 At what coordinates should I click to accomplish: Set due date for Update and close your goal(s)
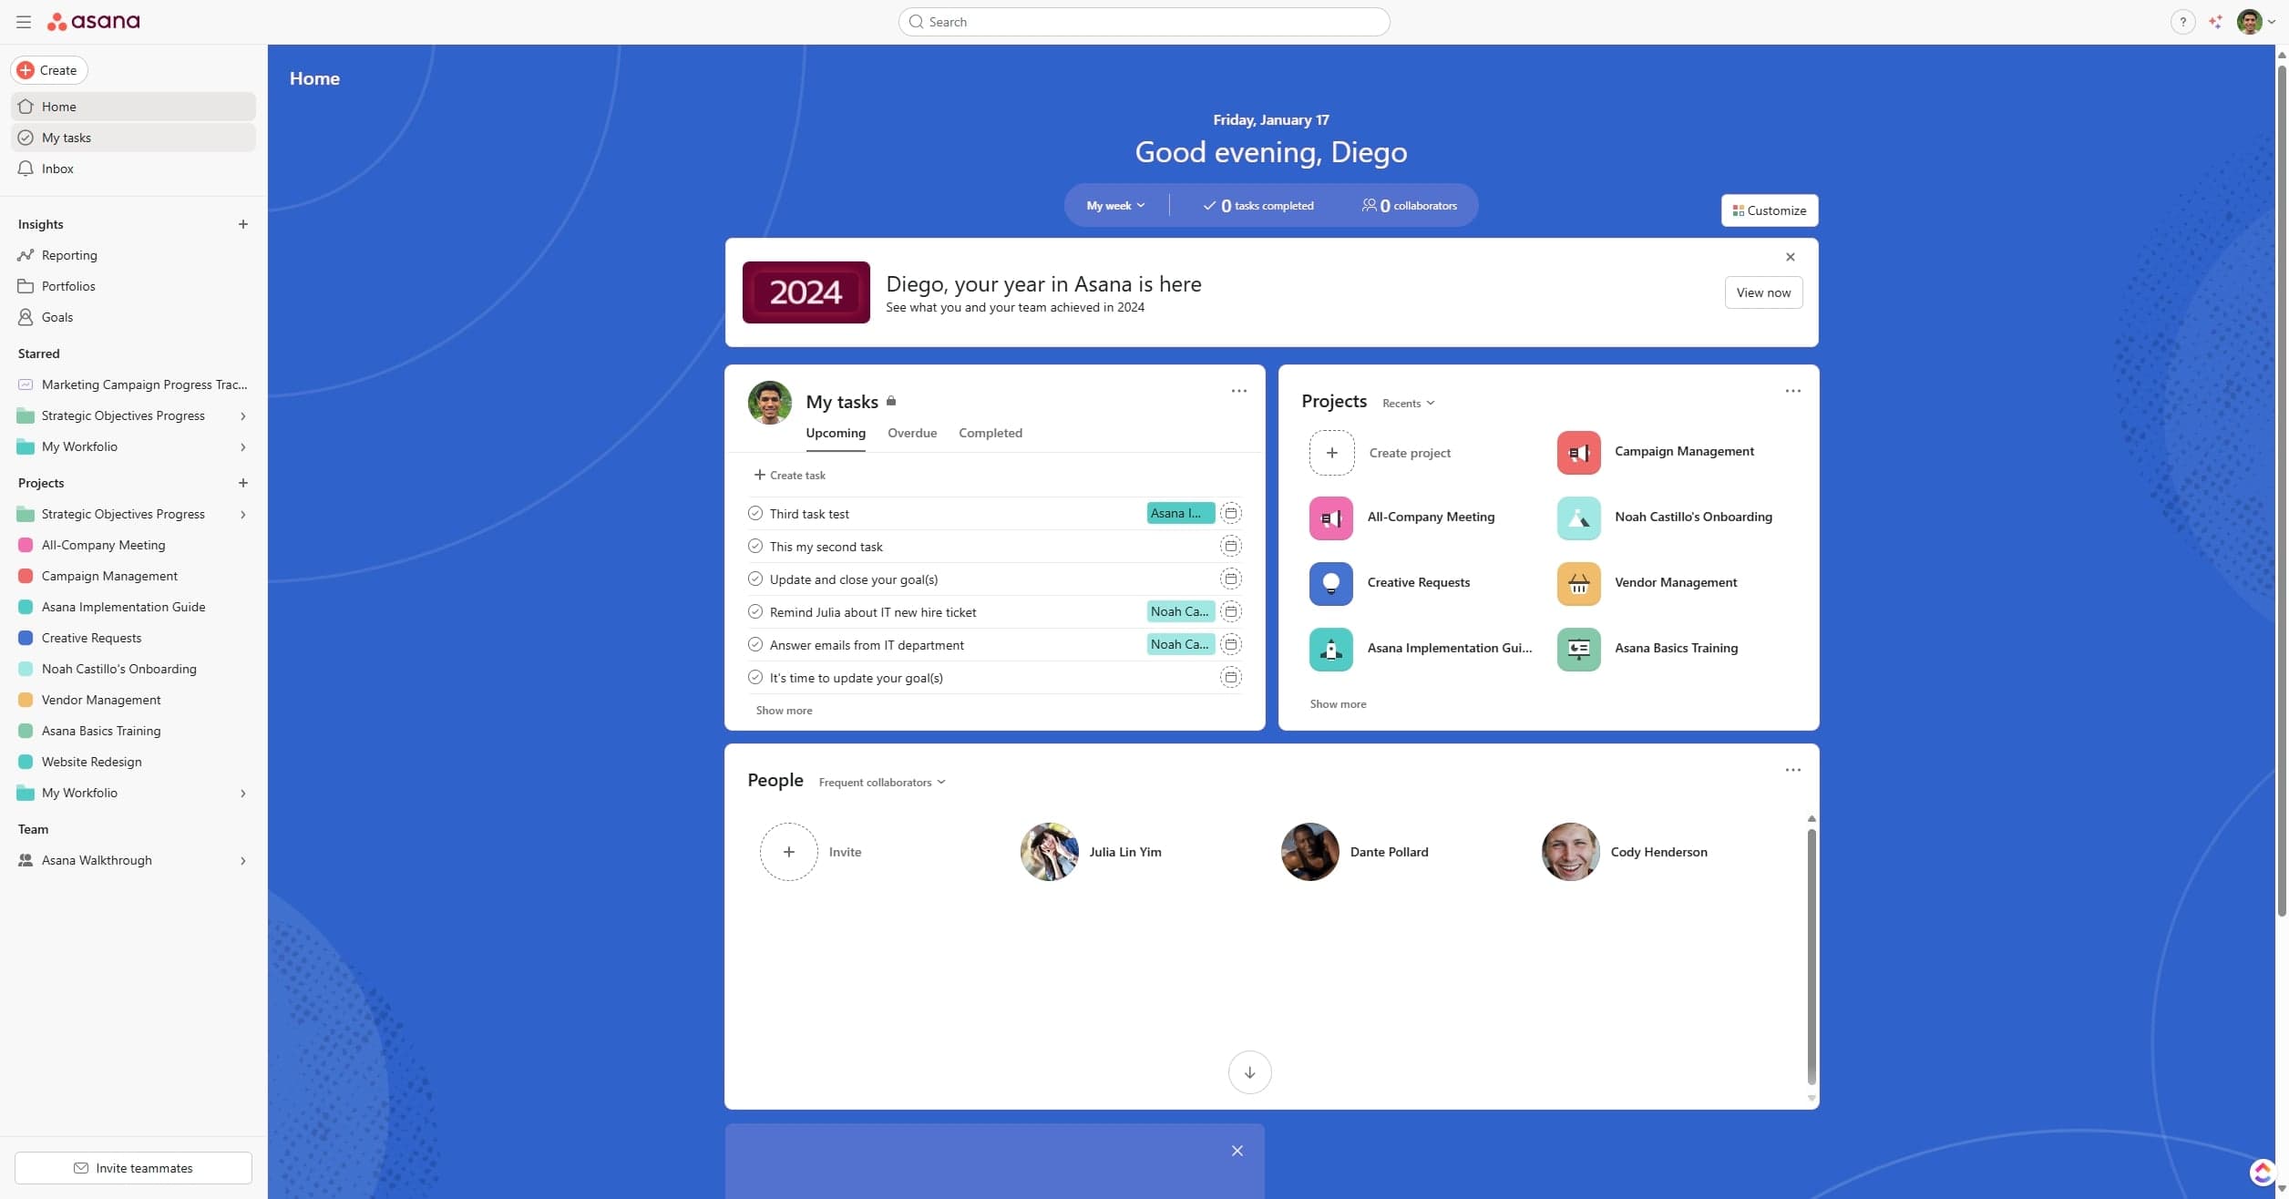(x=1230, y=579)
